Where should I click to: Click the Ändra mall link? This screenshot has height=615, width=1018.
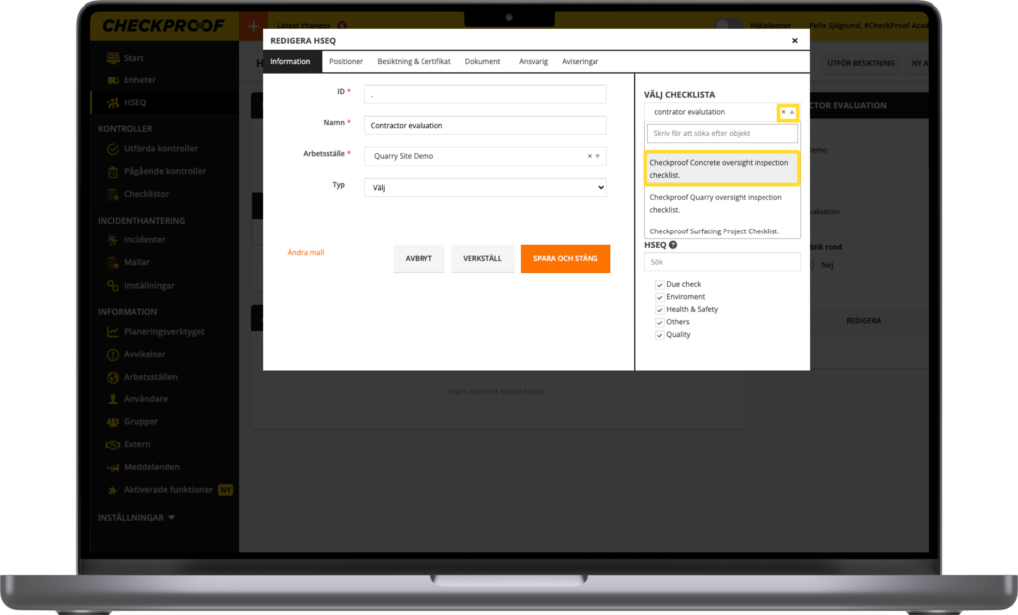click(x=305, y=252)
